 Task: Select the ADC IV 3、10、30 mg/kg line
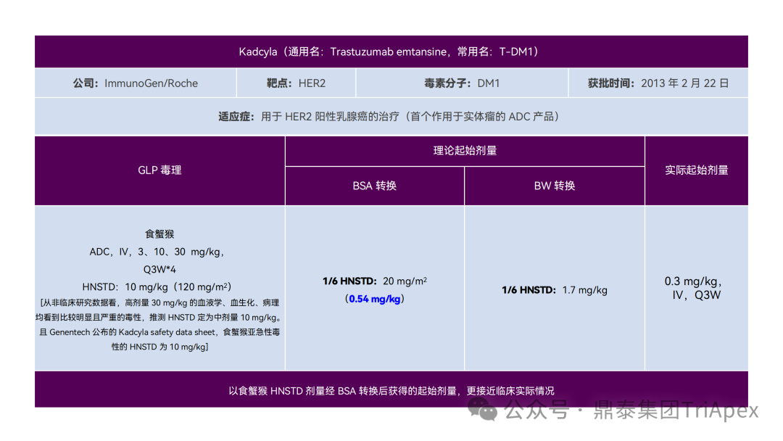pos(157,252)
